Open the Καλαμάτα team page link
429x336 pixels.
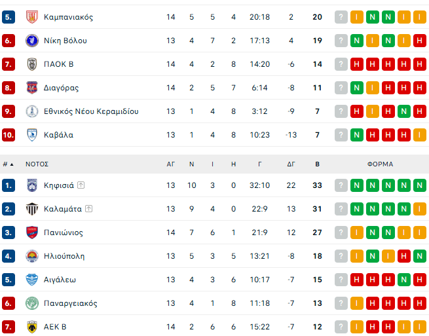coord(63,209)
